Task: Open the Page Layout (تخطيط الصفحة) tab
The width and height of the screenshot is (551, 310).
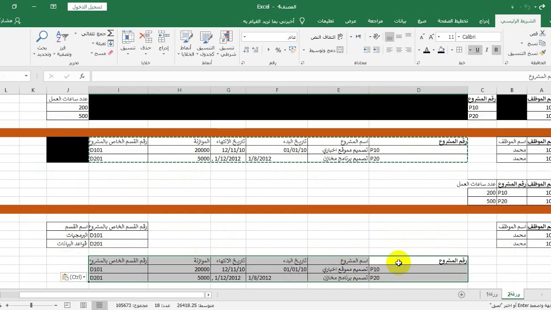Action: click(x=453, y=21)
